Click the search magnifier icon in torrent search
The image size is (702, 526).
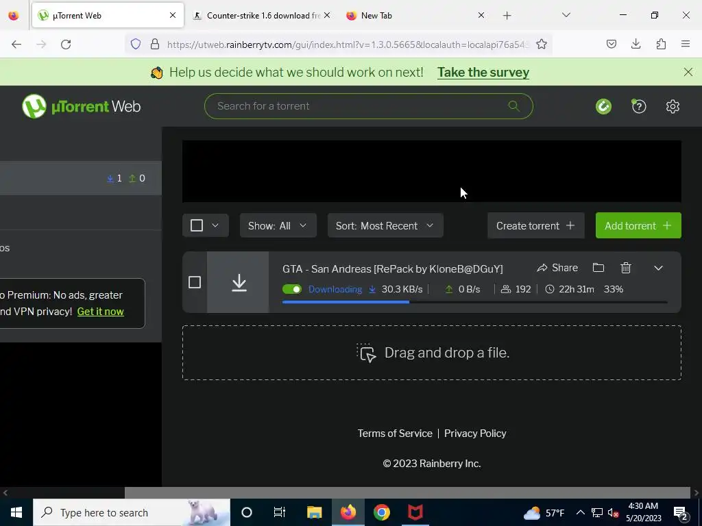[x=514, y=106]
